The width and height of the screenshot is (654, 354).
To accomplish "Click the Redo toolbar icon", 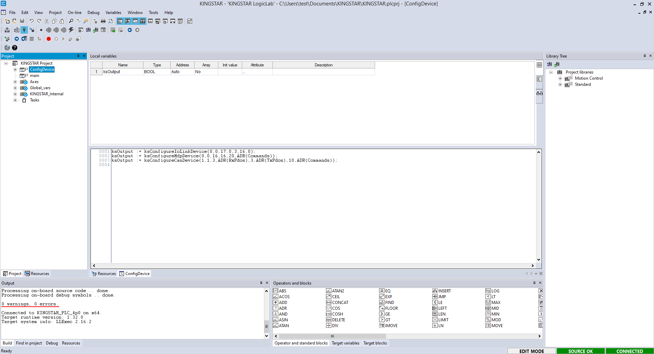I will click(39, 21).
